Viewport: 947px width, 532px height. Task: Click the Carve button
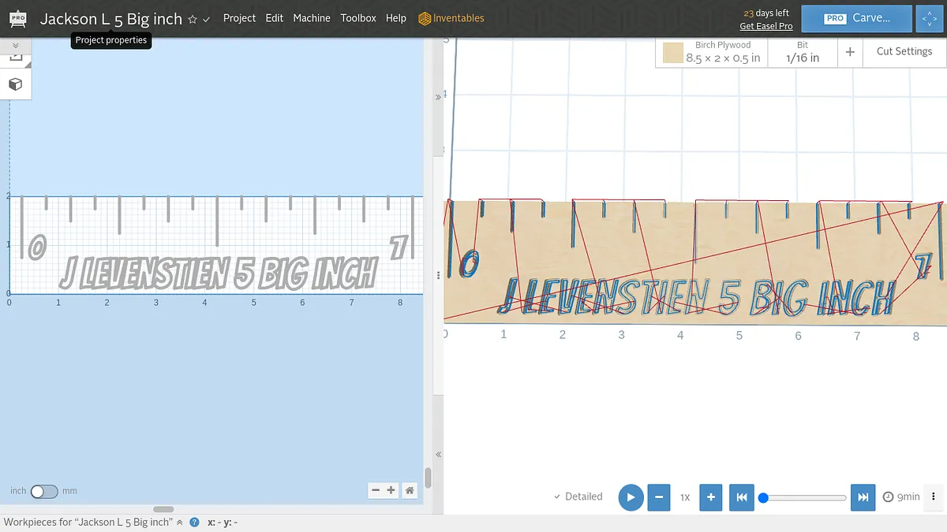tap(857, 18)
